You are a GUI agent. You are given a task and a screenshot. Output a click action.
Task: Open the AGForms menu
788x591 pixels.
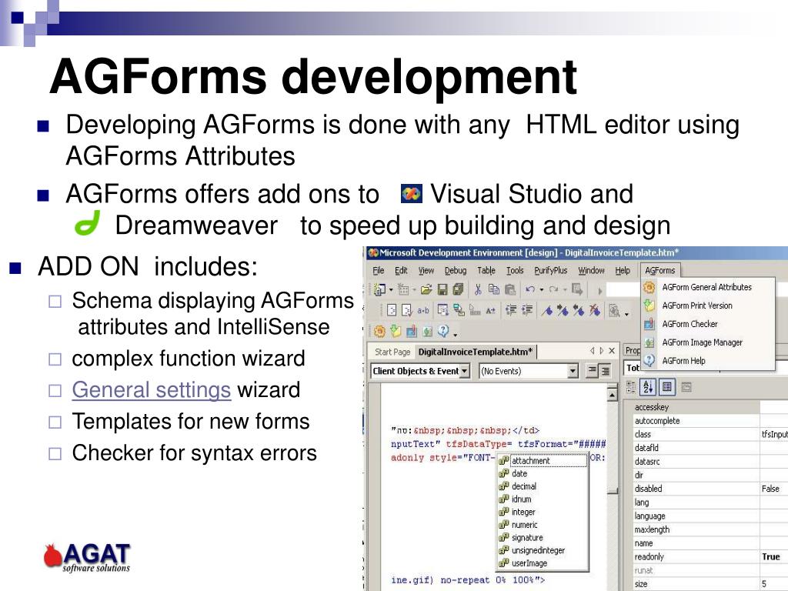659,270
